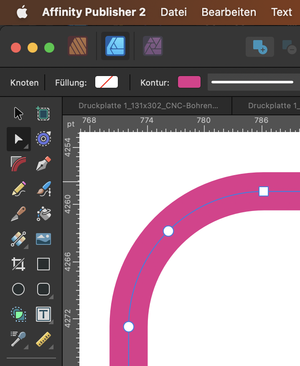This screenshot has width=300, height=366.
Task: Click the Knoten context toolbar label
Action: click(24, 83)
